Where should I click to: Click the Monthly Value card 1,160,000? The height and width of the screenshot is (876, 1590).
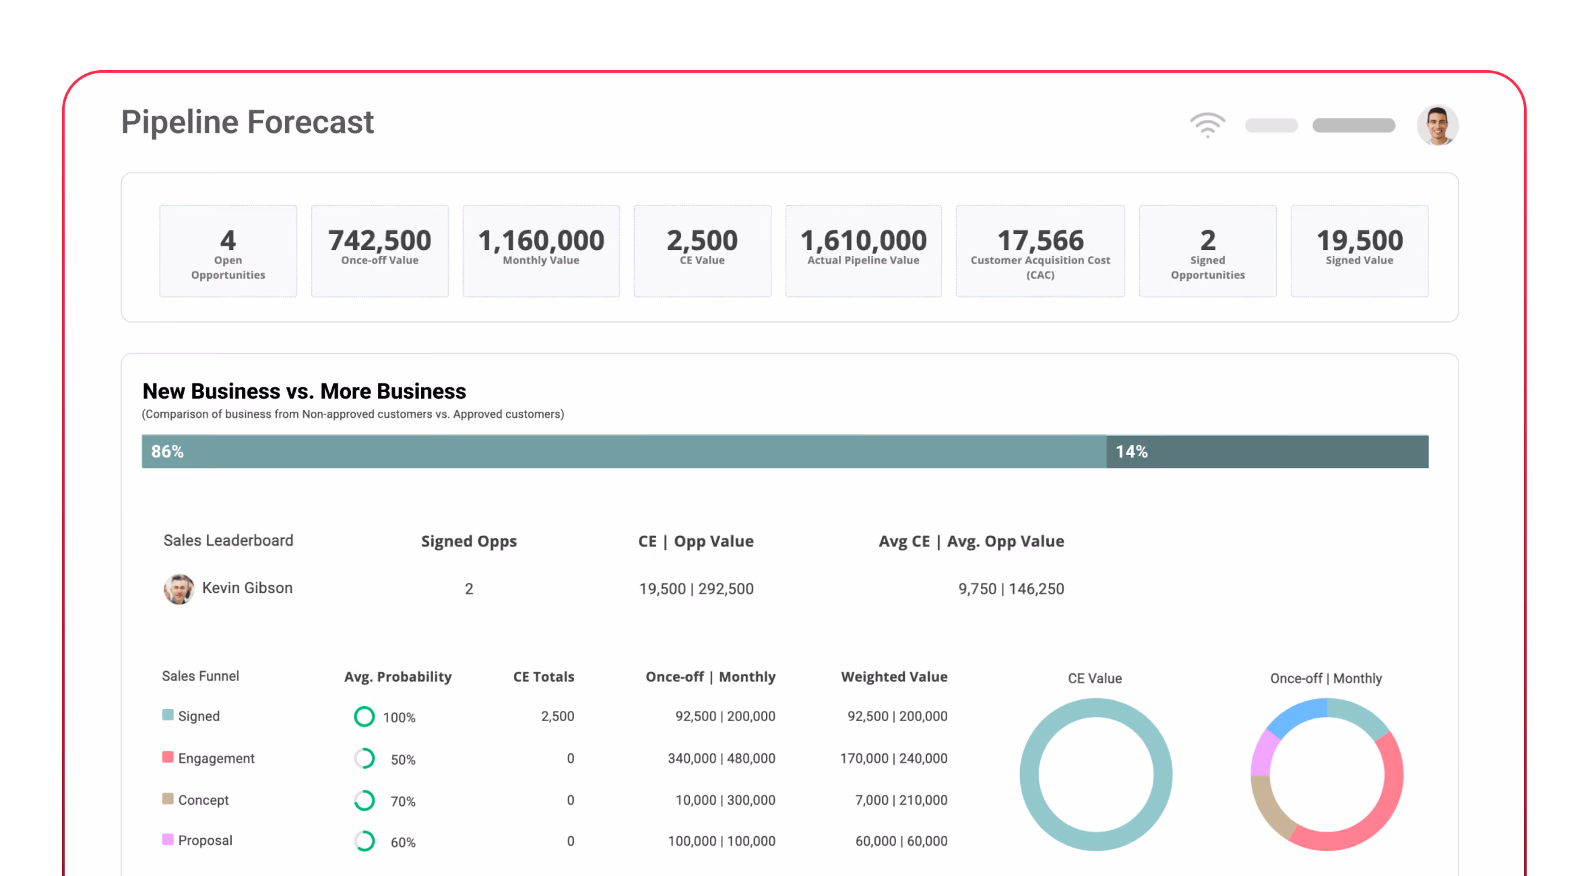click(541, 251)
